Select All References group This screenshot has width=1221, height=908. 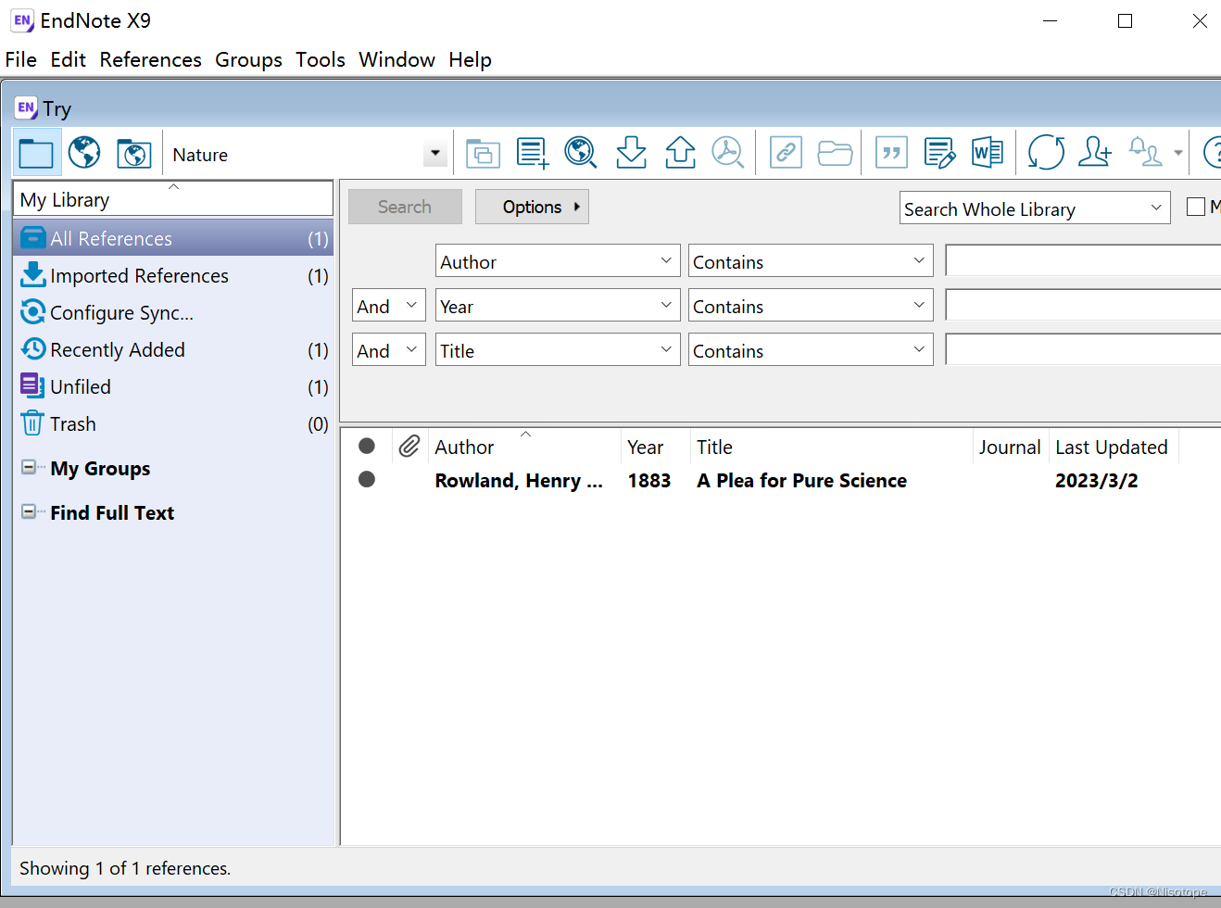[x=173, y=238]
